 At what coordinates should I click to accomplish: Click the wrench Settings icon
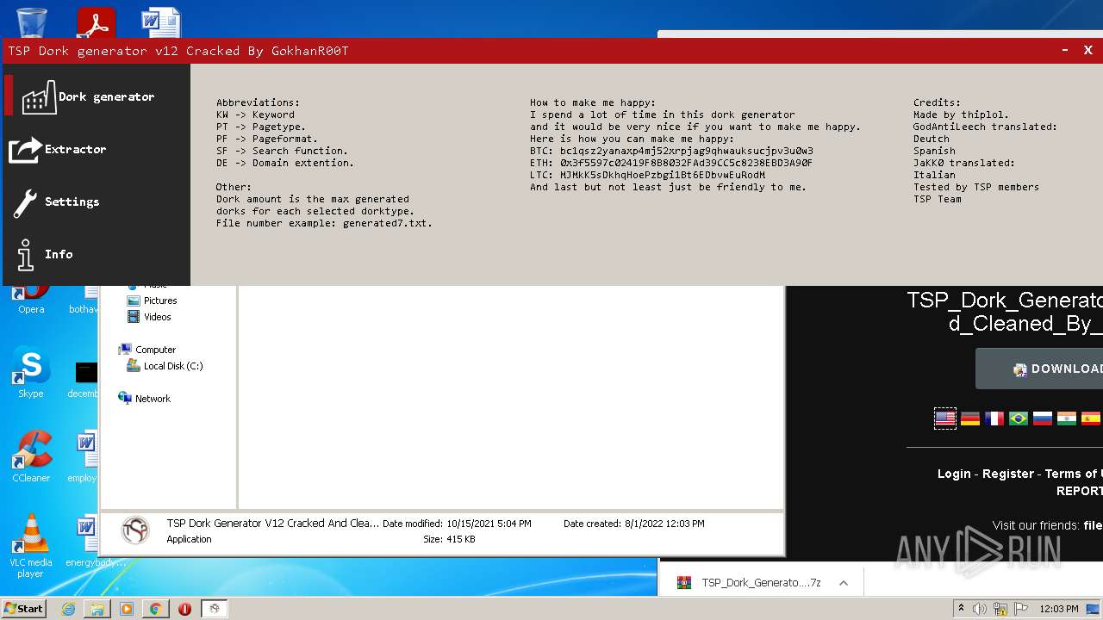coord(25,202)
